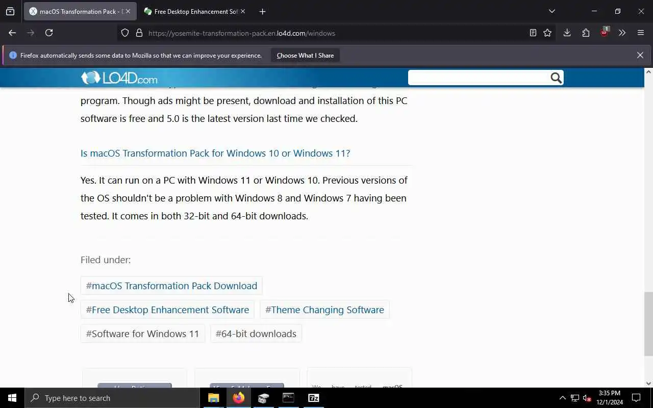Open uBlock Origin extension icon
This screenshot has width=653, height=408.
[x=604, y=32]
